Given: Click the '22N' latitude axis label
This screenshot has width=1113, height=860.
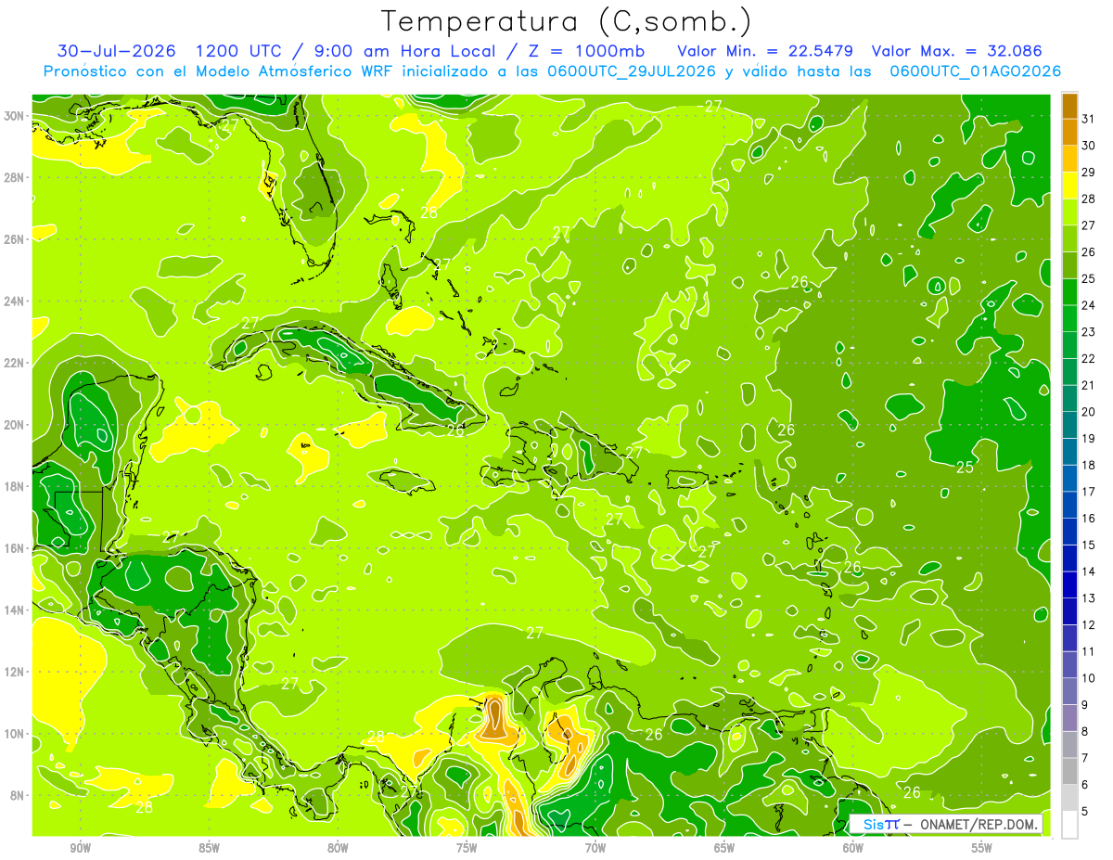Looking at the screenshot, I should click(13, 363).
